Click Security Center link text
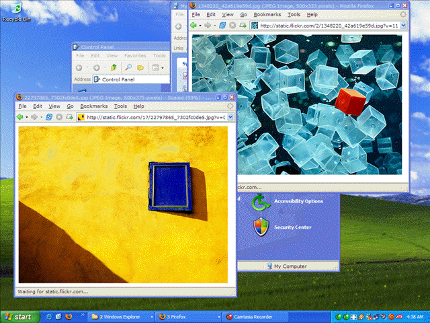Image resolution: width=430 pixels, height=323 pixels. tap(293, 227)
